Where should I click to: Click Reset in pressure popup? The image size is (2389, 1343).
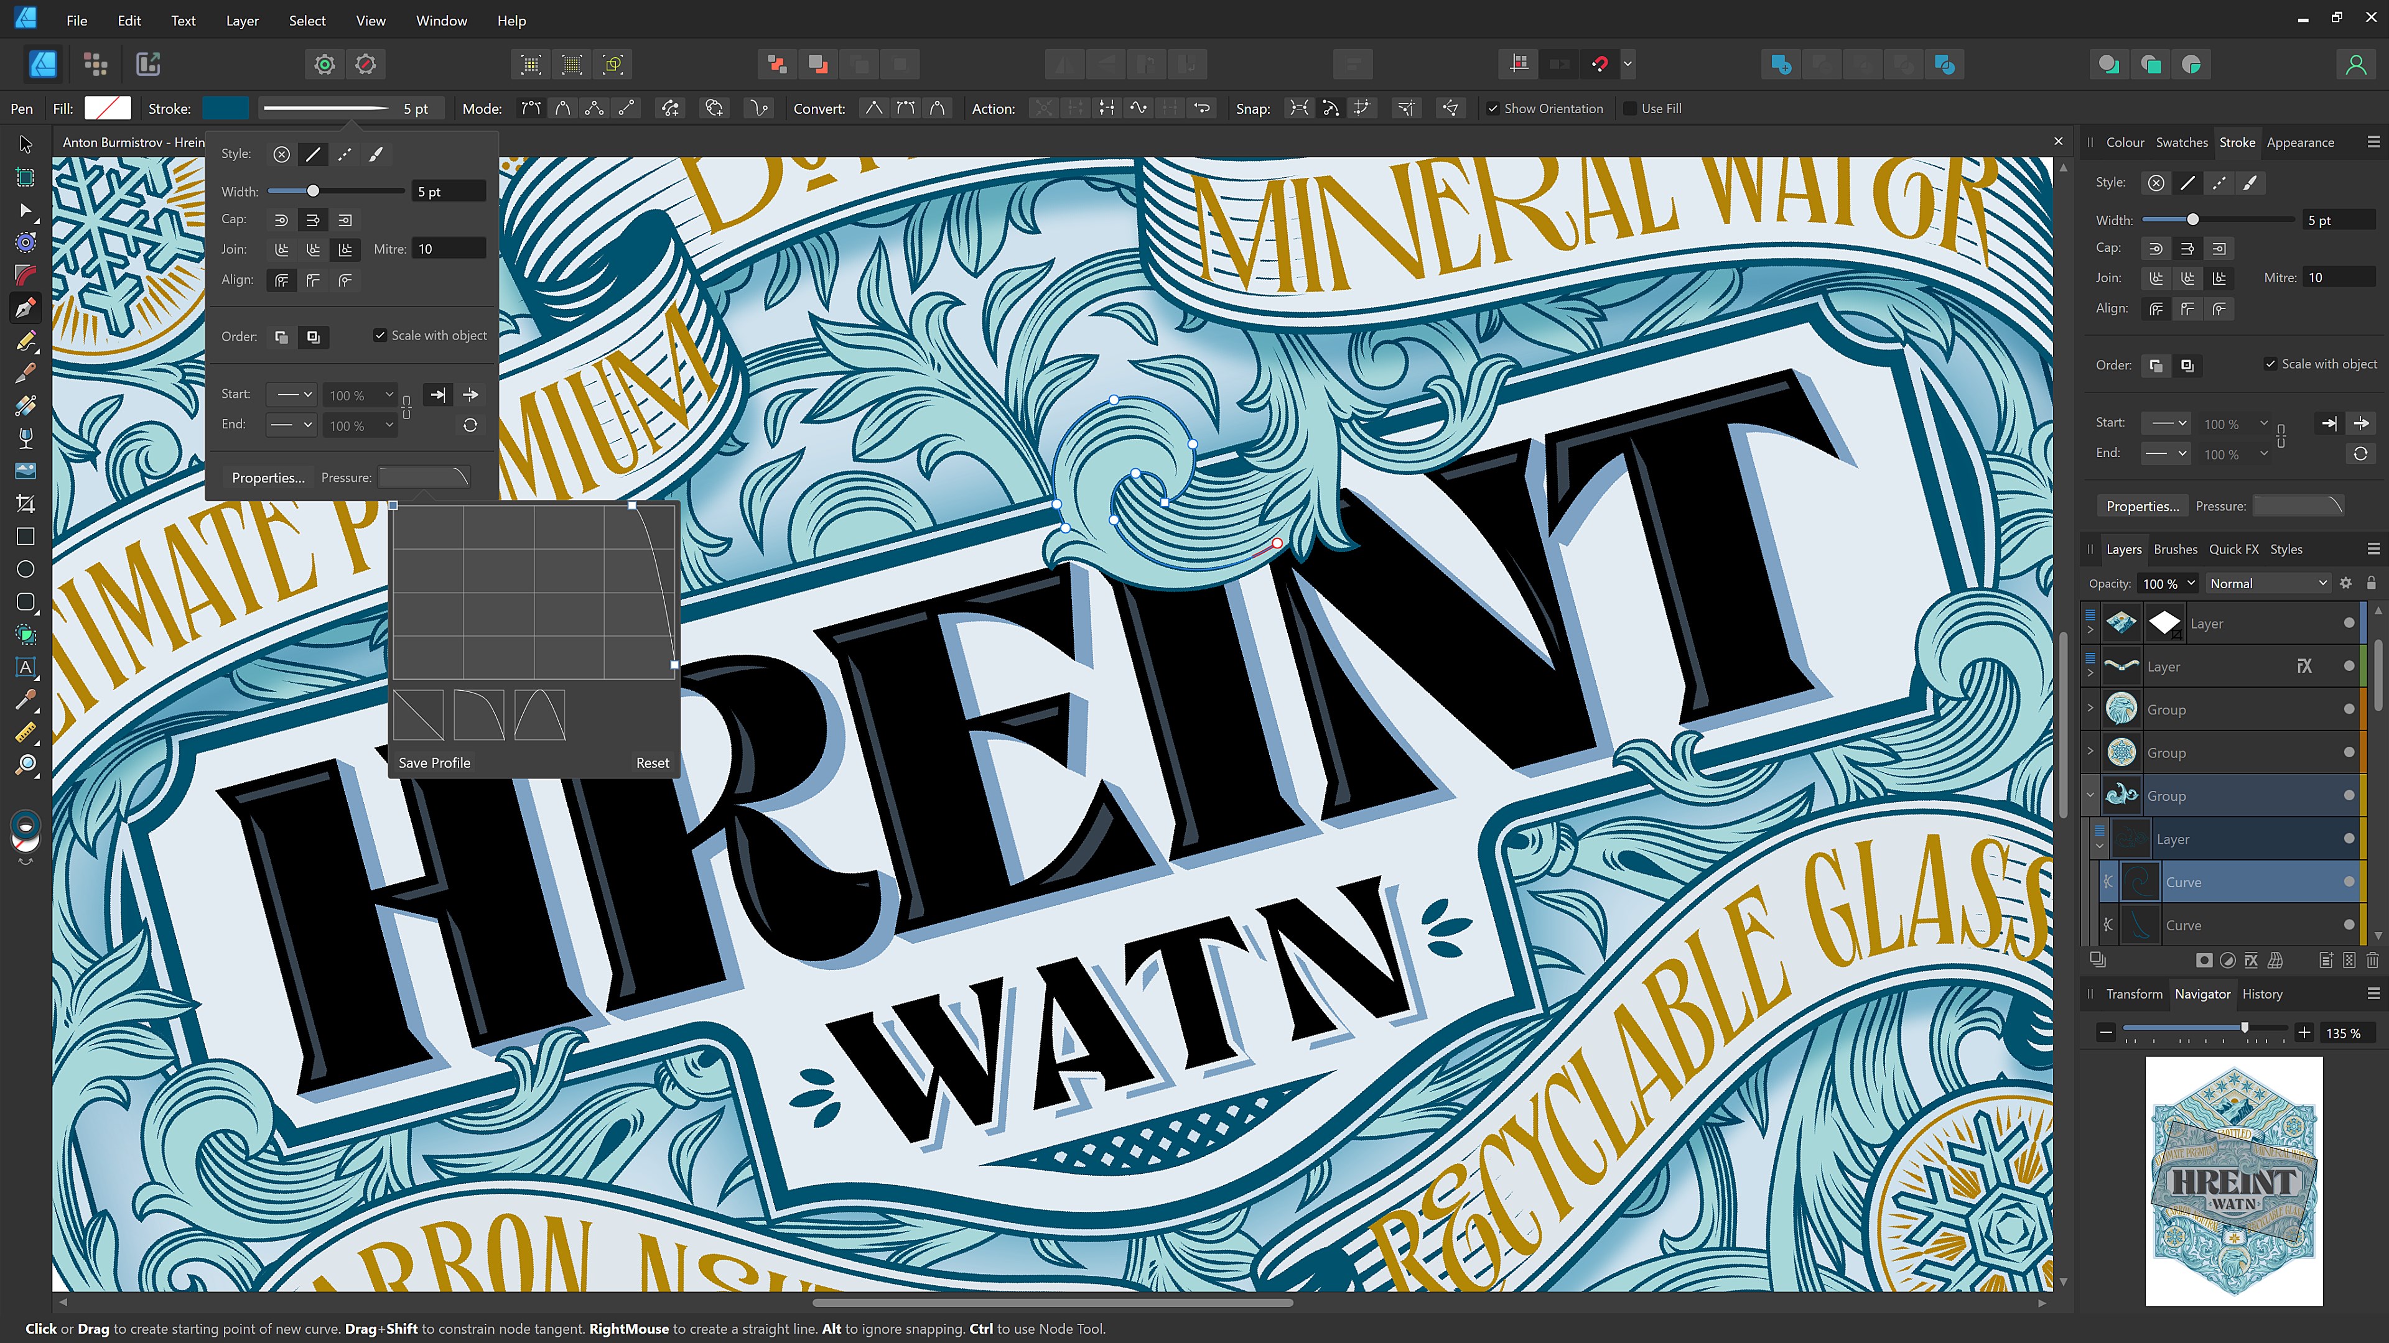click(x=652, y=763)
